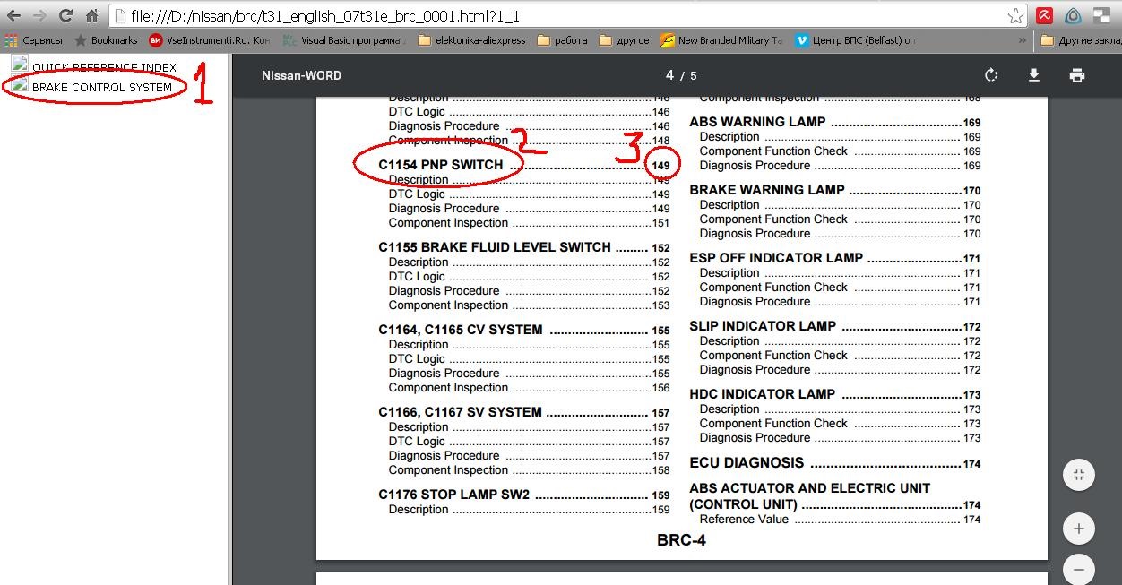Click page number 149 next to PNP SWITCH

tap(660, 166)
